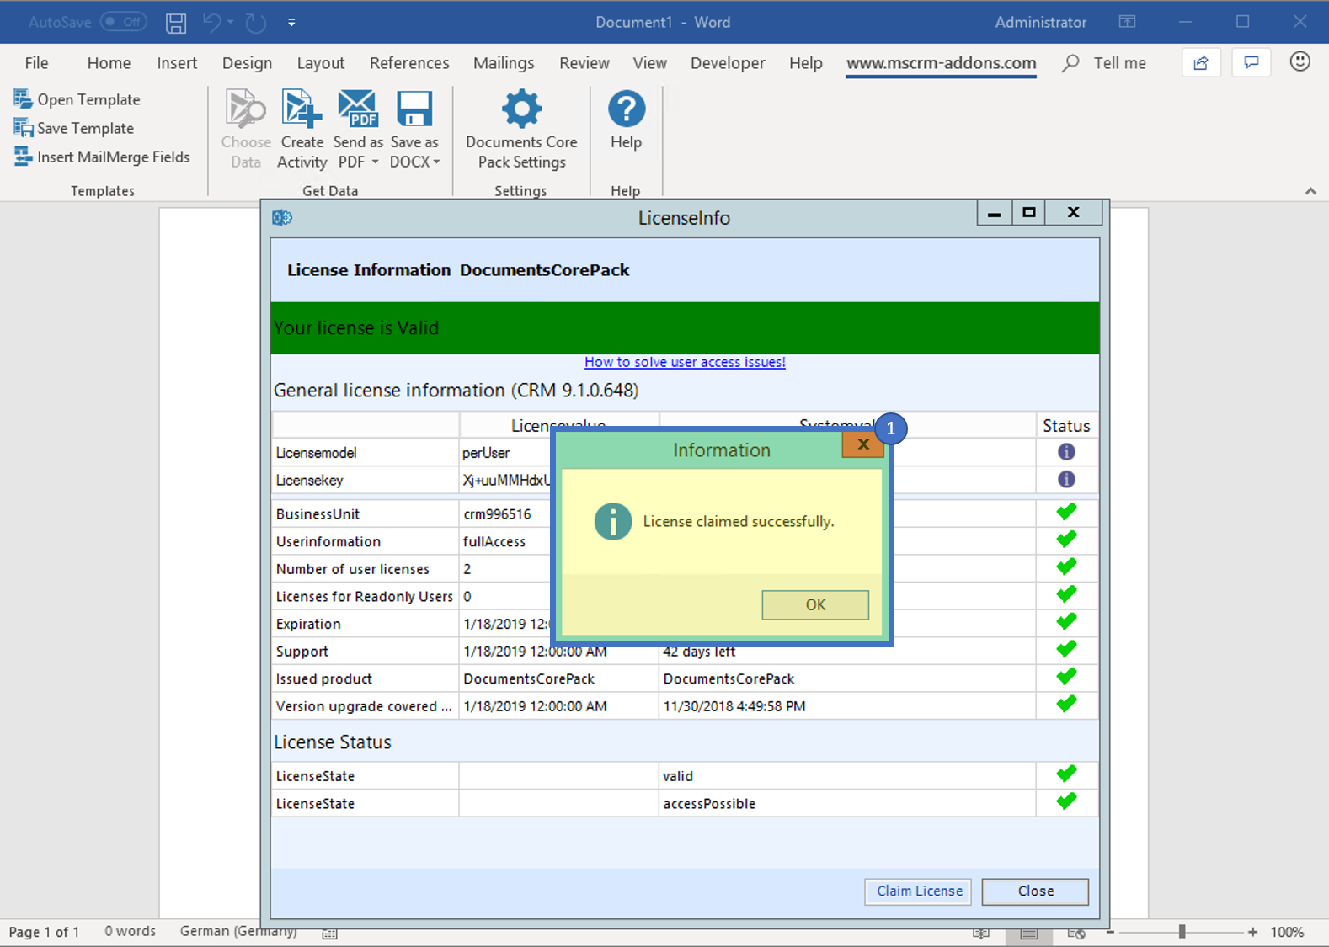Switch to the Review tab
This screenshot has width=1329, height=947.
[584, 63]
